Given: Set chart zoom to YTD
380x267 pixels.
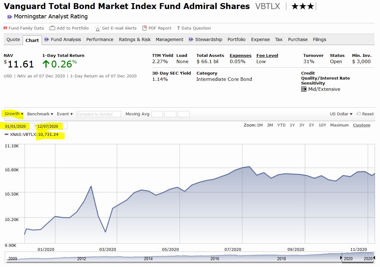Looking at the screenshot, I should pos(281,125).
